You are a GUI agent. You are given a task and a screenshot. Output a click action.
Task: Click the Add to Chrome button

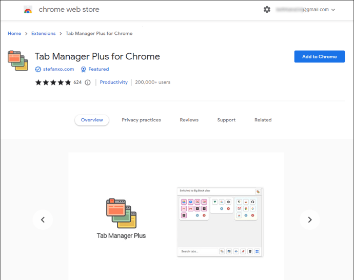point(319,56)
